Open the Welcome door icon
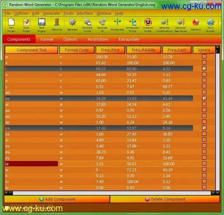Viewport: 224px width, 215px height. (56, 25)
